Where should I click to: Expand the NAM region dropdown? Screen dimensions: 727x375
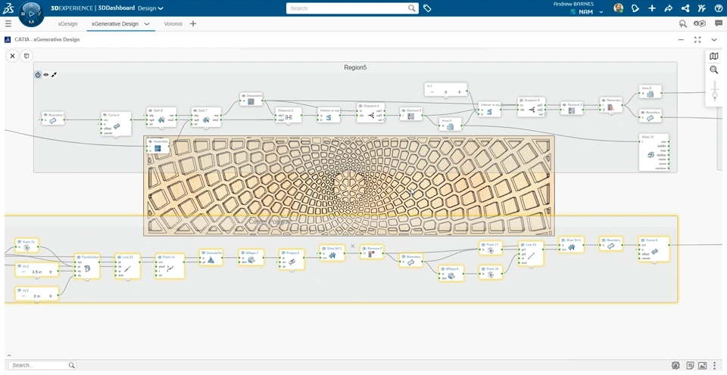[601, 12]
